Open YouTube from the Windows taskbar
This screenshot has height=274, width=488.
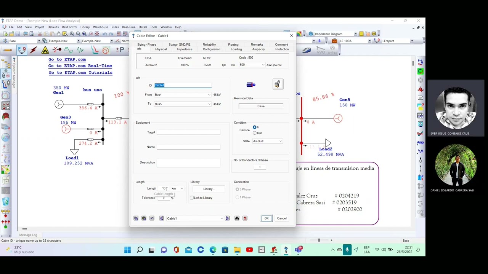coord(249,250)
